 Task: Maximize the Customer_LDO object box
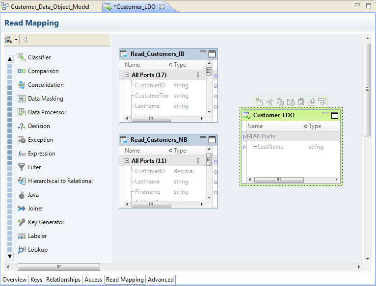pos(335,115)
